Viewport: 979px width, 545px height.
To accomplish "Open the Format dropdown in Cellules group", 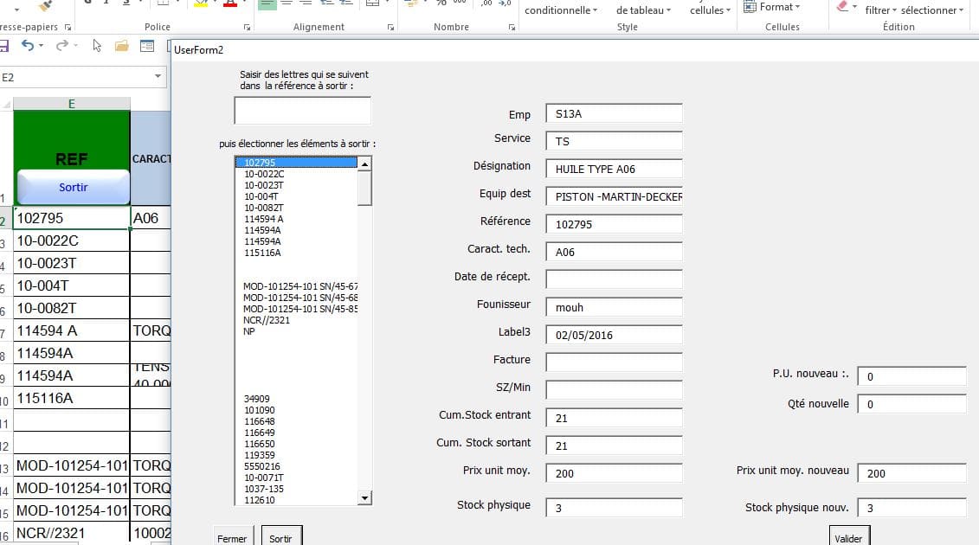I will click(x=779, y=8).
